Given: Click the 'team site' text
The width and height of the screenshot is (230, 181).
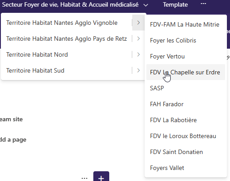Looking at the screenshot, I should [x=11, y=119].
